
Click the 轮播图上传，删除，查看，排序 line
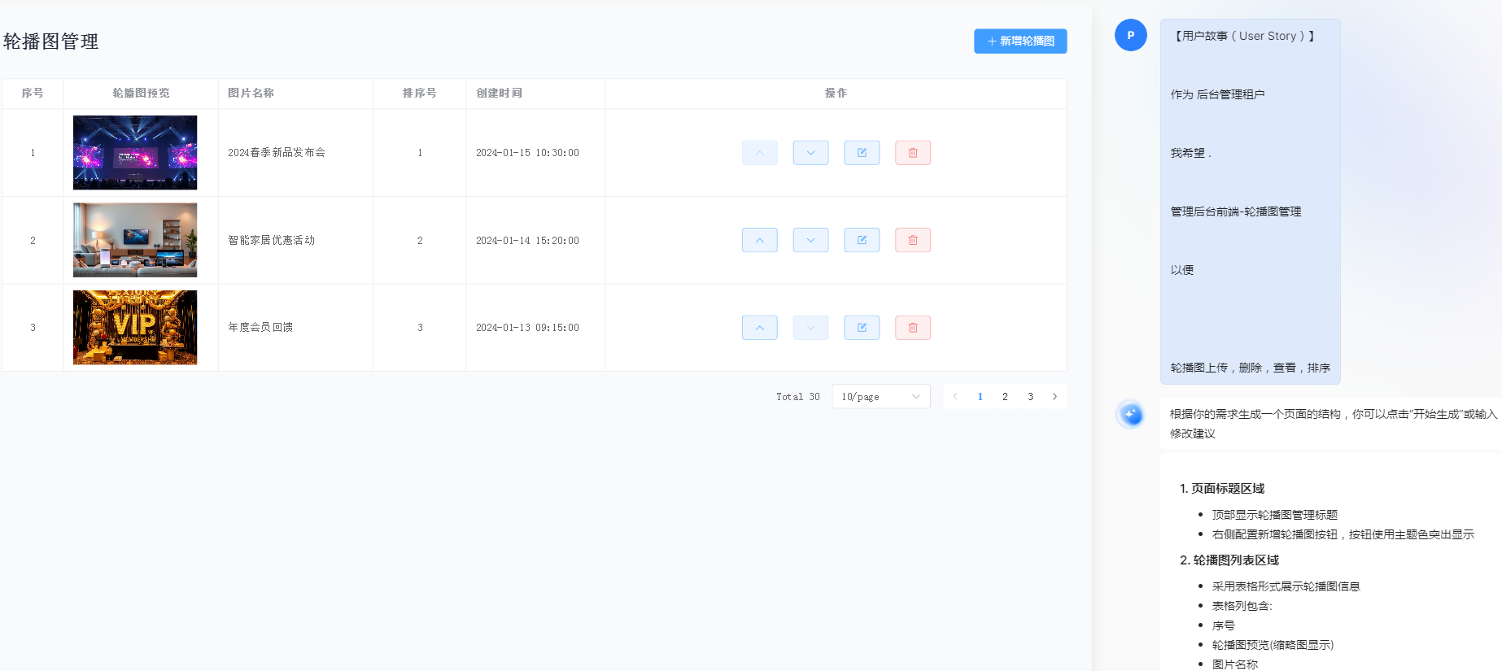click(1250, 368)
